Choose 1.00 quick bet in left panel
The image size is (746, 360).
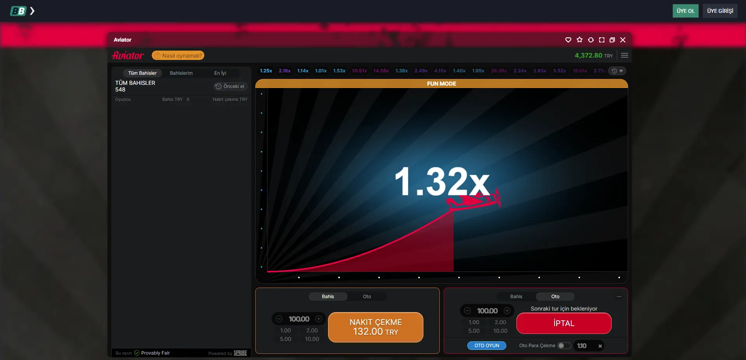286,330
